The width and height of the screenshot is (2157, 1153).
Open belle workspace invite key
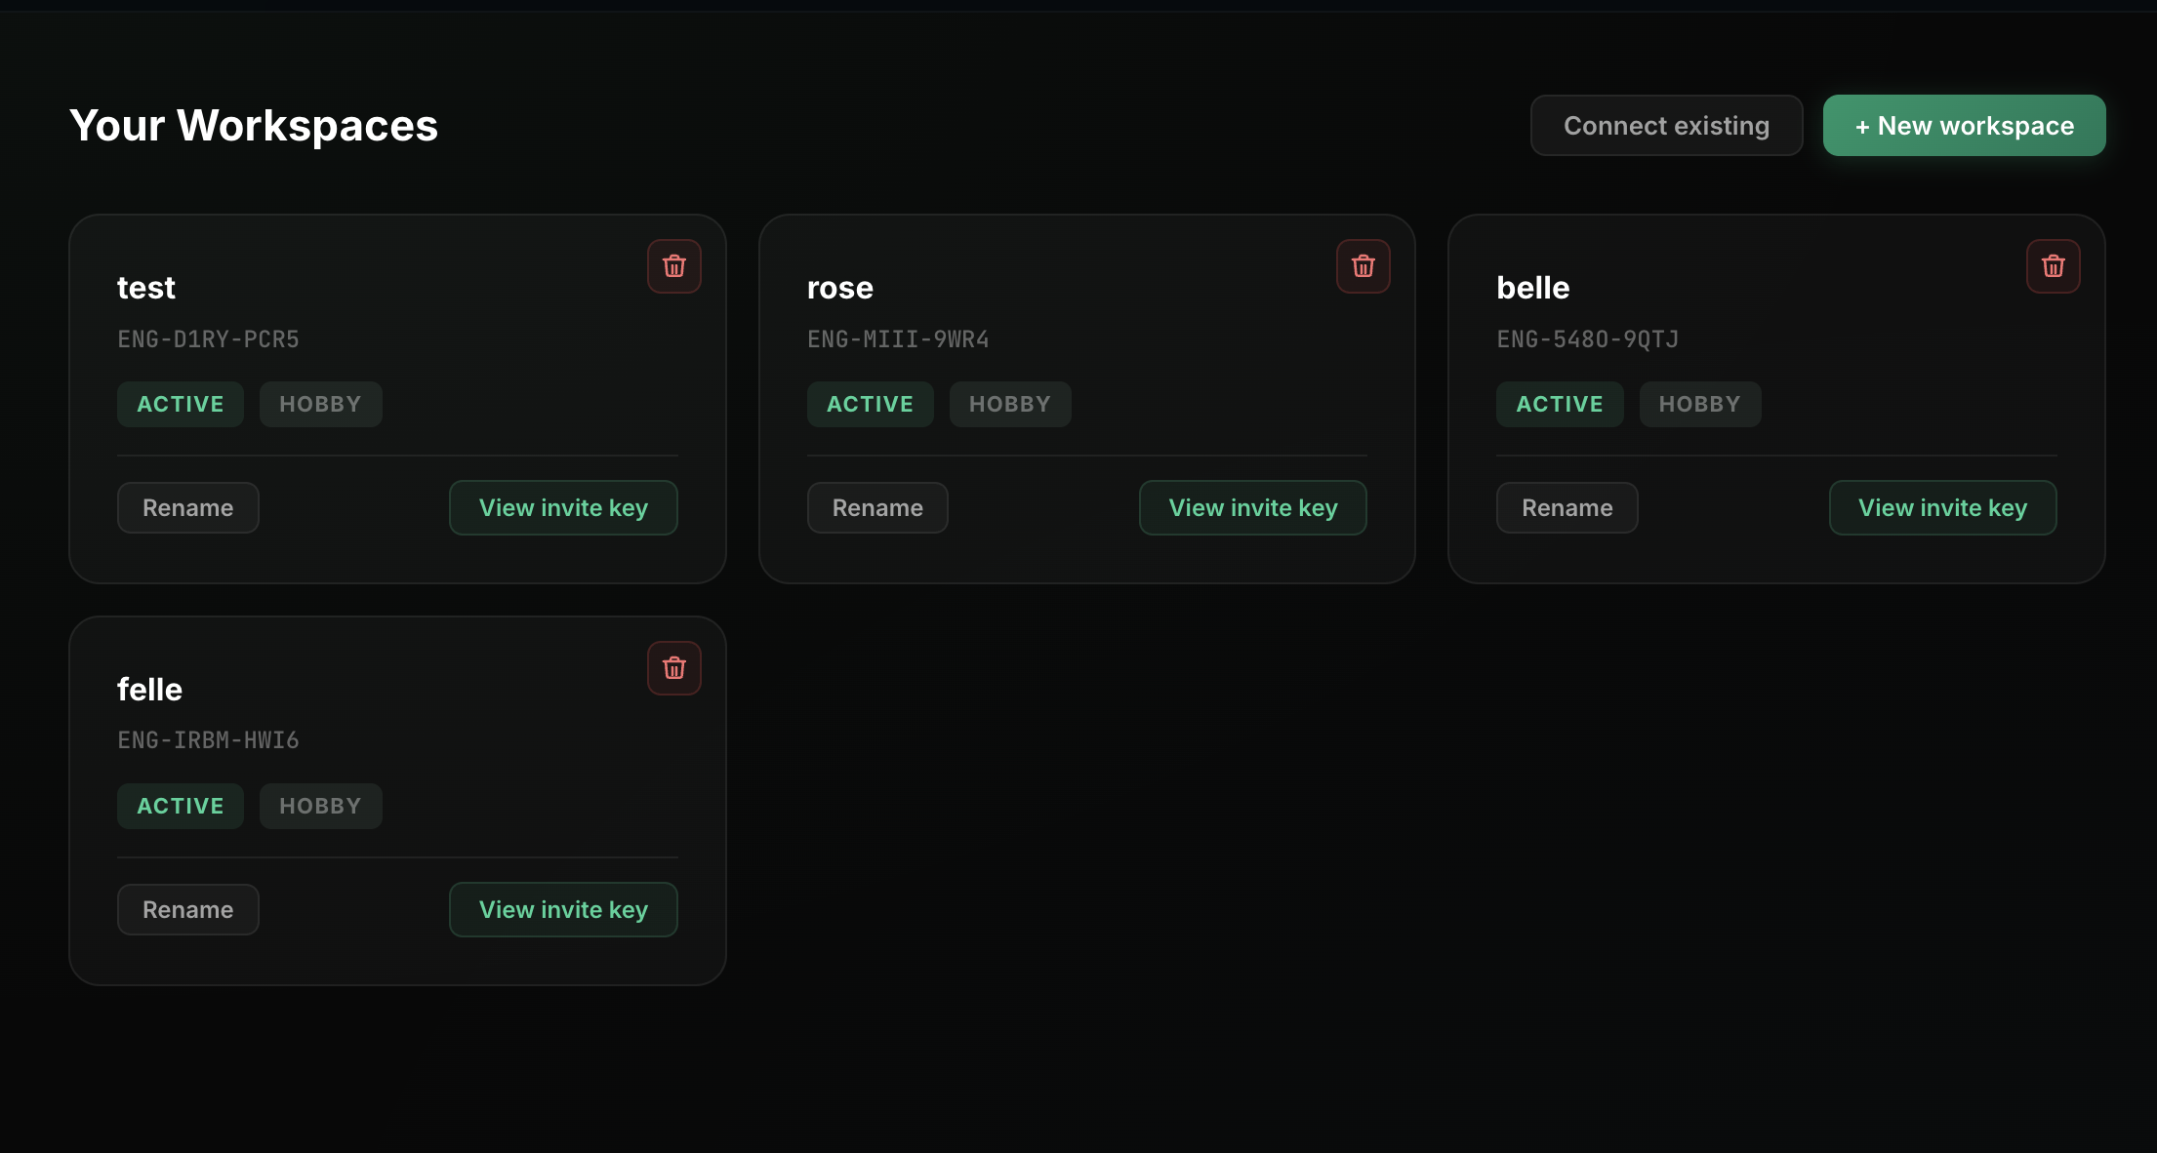(x=1942, y=508)
